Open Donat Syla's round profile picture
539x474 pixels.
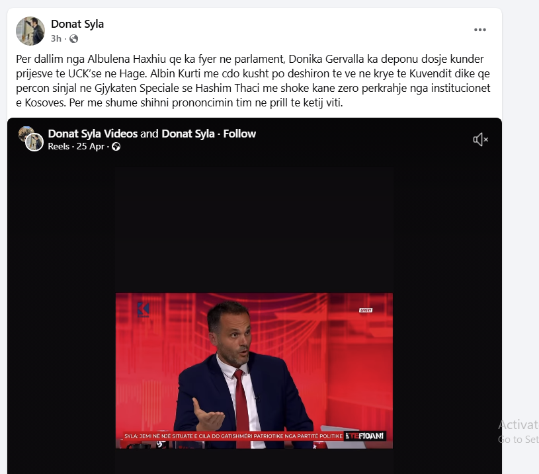tap(30, 31)
